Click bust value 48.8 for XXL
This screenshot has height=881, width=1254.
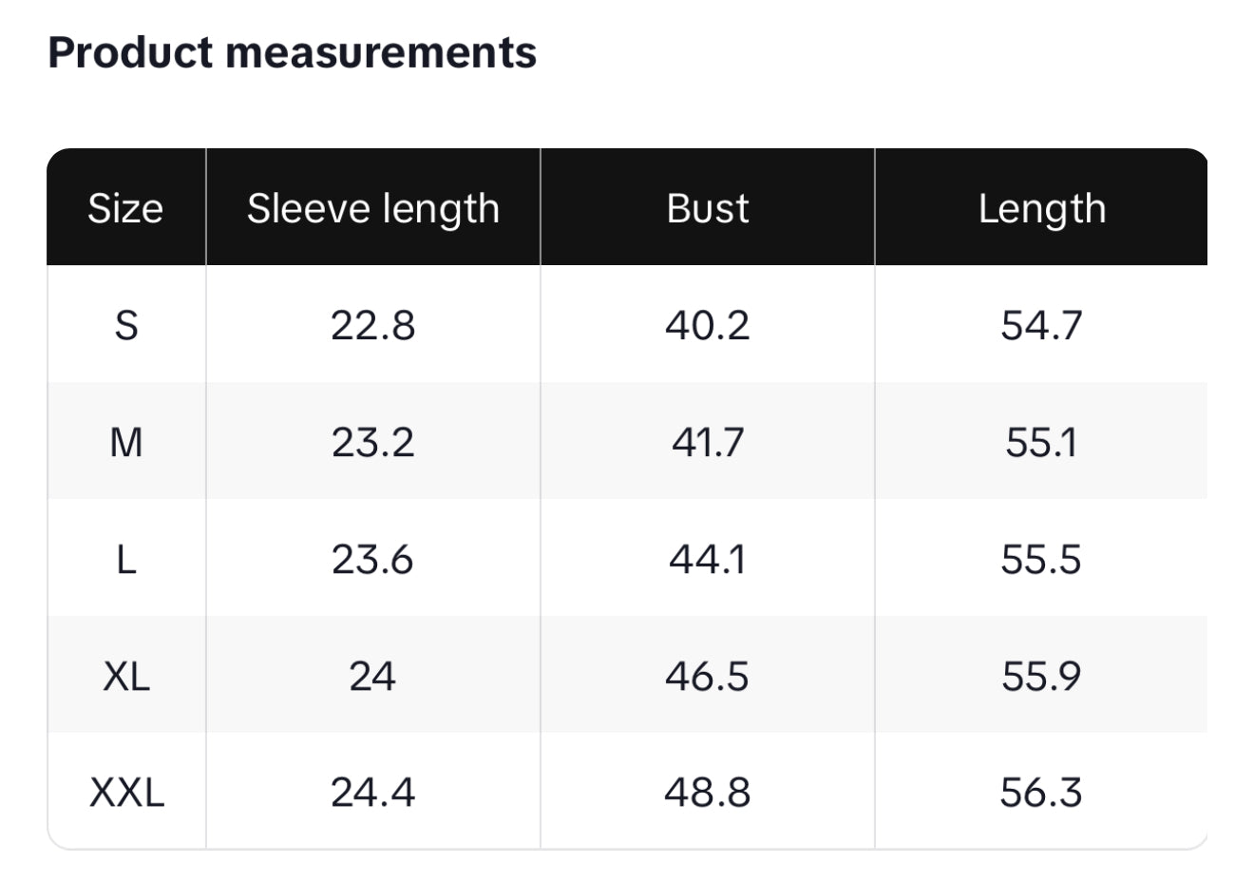tap(708, 792)
